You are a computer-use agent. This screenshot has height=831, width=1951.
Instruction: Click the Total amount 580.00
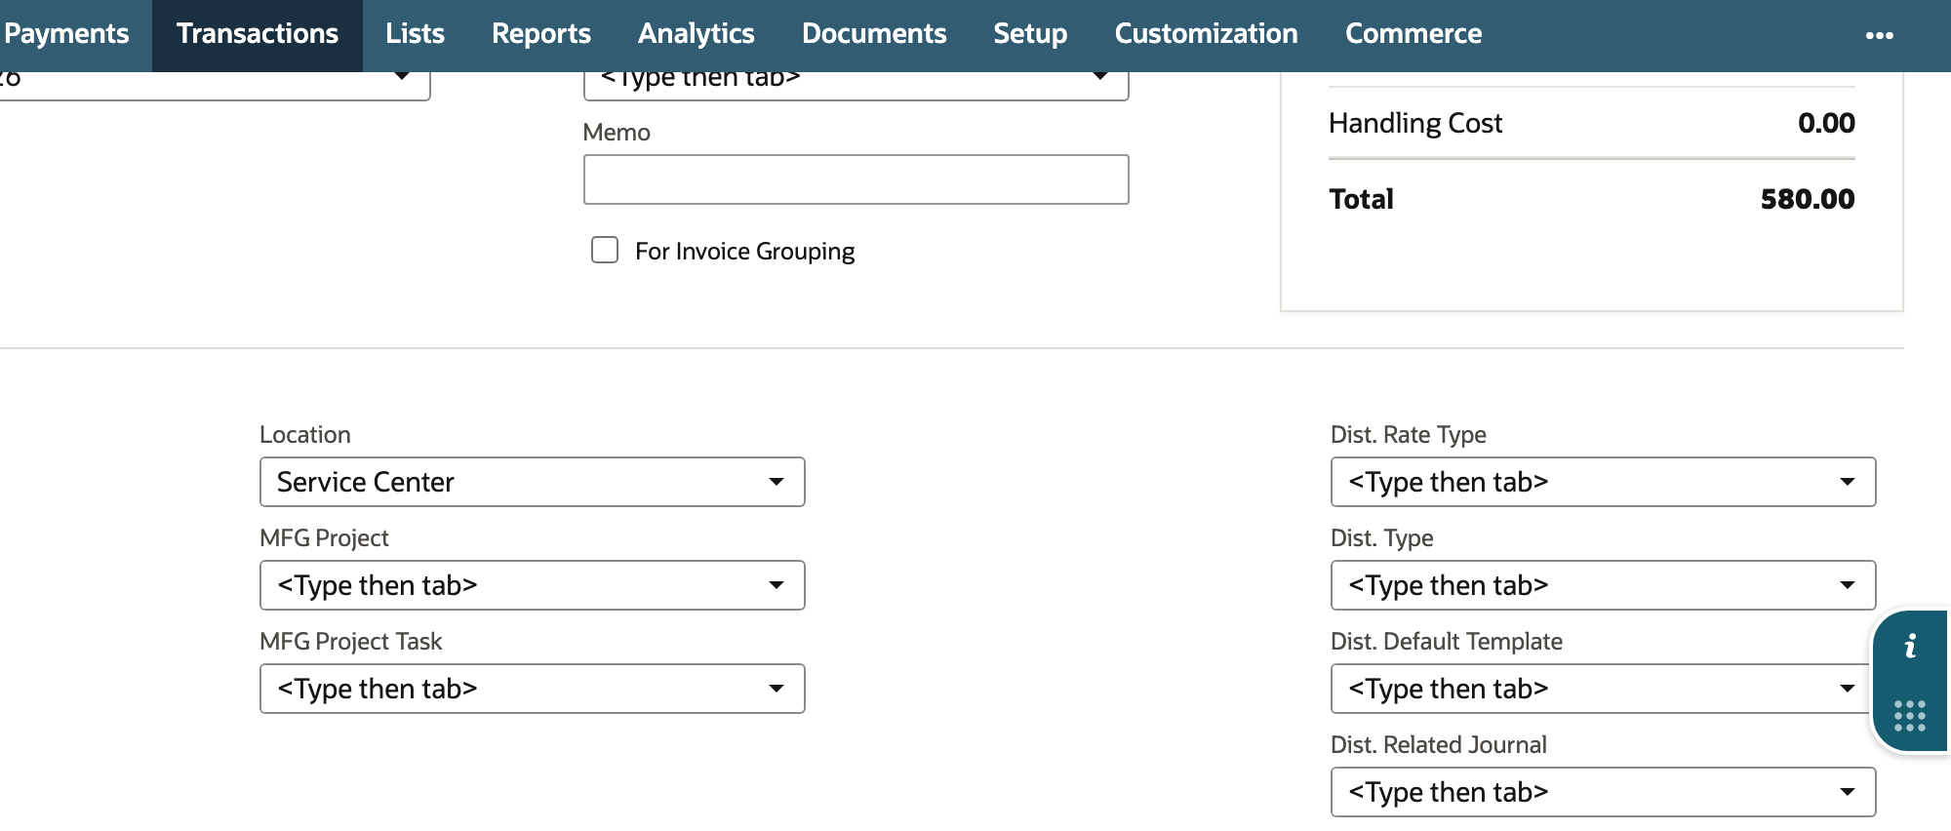point(1807,199)
